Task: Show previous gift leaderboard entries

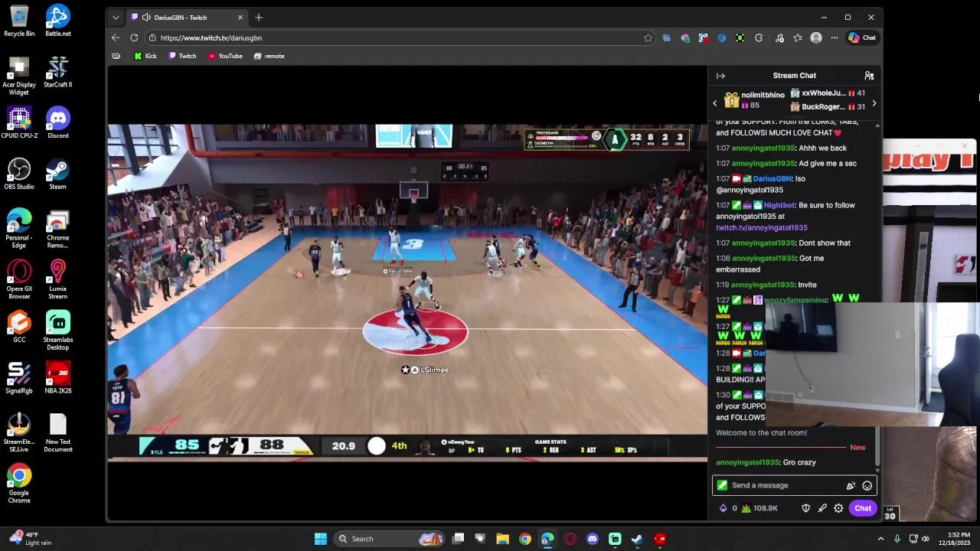Action: click(715, 103)
